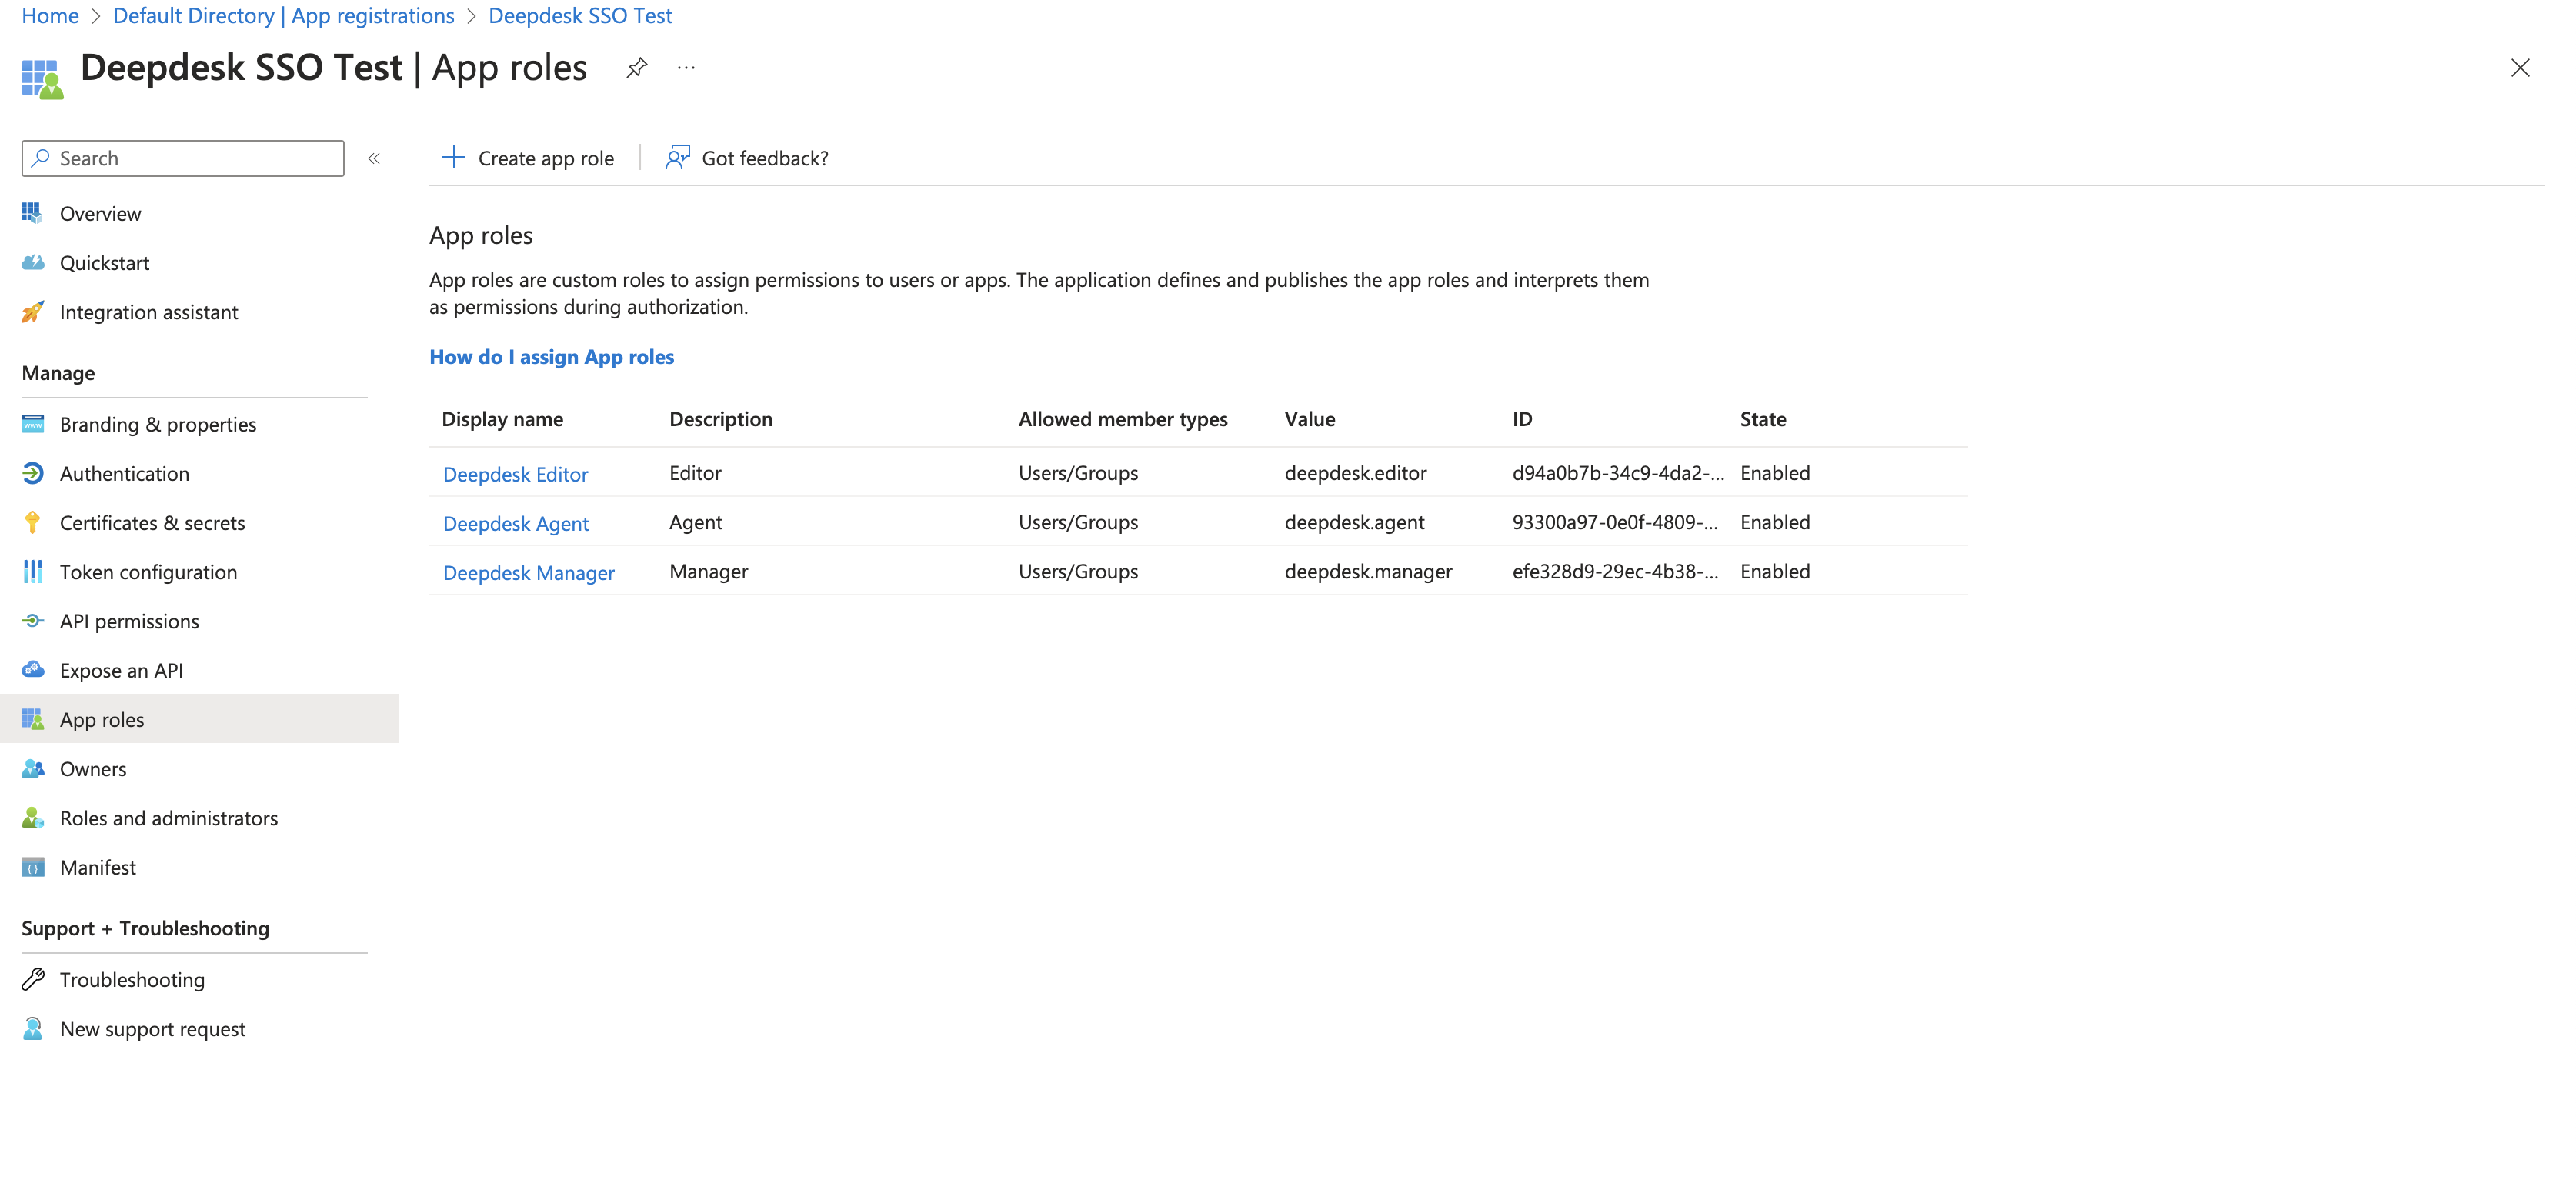Open Expose an API cloud icon
Image resolution: width=2576 pixels, height=1183 pixels.
33,669
